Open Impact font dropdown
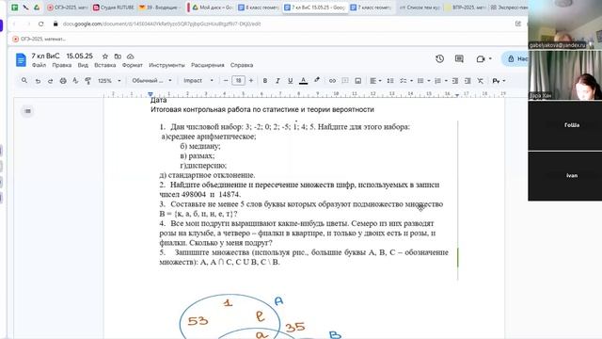This screenshot has height=339, width=602. (198, 81)
